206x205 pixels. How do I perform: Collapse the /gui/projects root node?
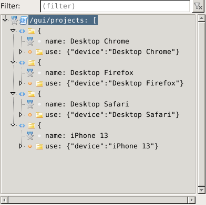(5, 20)
